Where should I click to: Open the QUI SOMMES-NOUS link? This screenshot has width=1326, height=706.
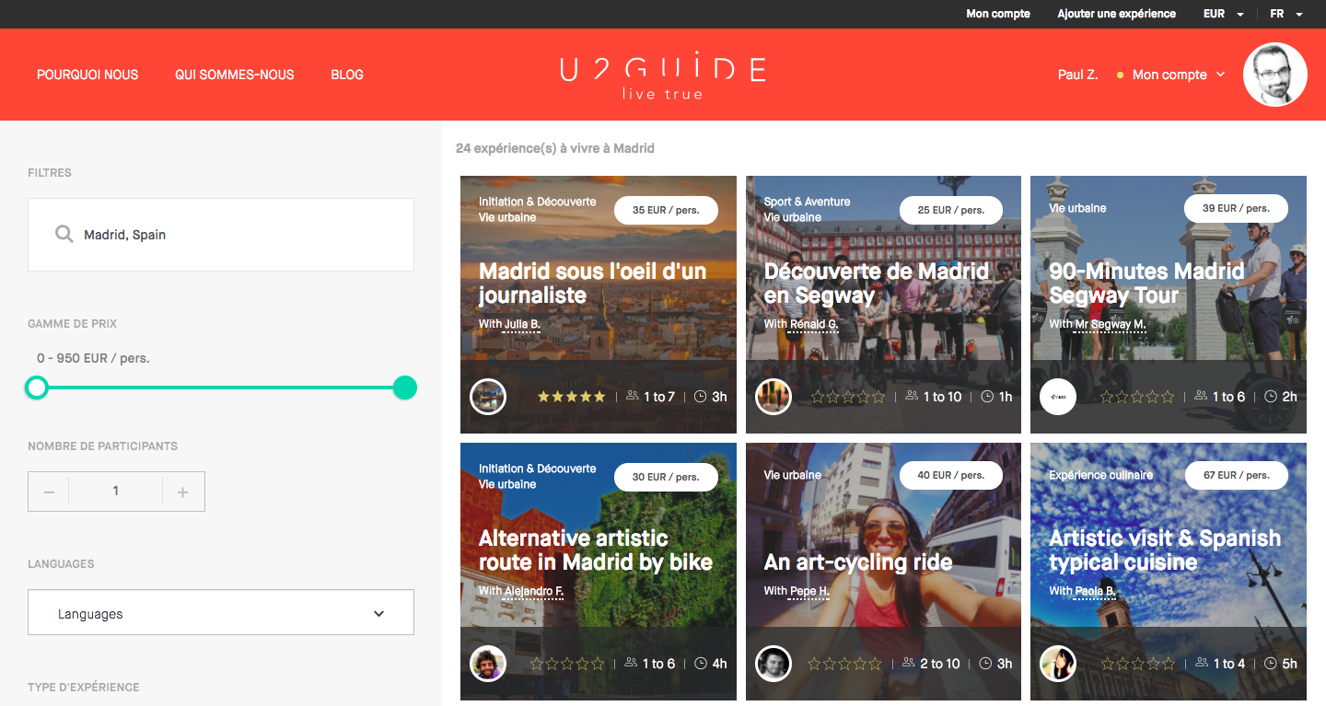(235, 75)
